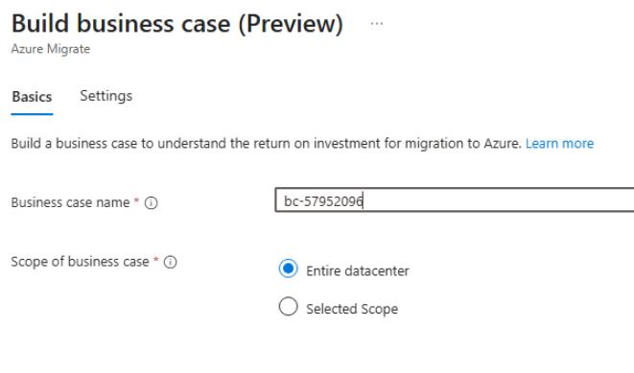
Task: Open the ellipsis more options menu
Action: pos(376,24)
